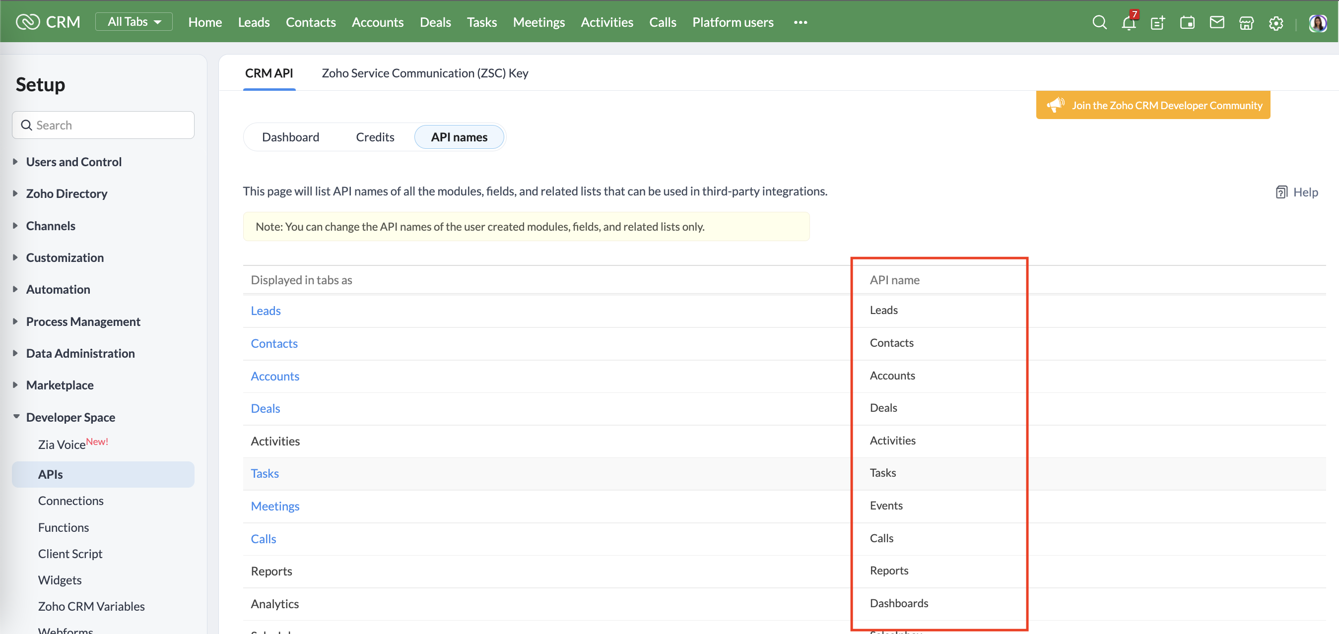This screenshot has height=634, width=1339.
Task: Click the Reports row display name
Action: tap(271, 571)
